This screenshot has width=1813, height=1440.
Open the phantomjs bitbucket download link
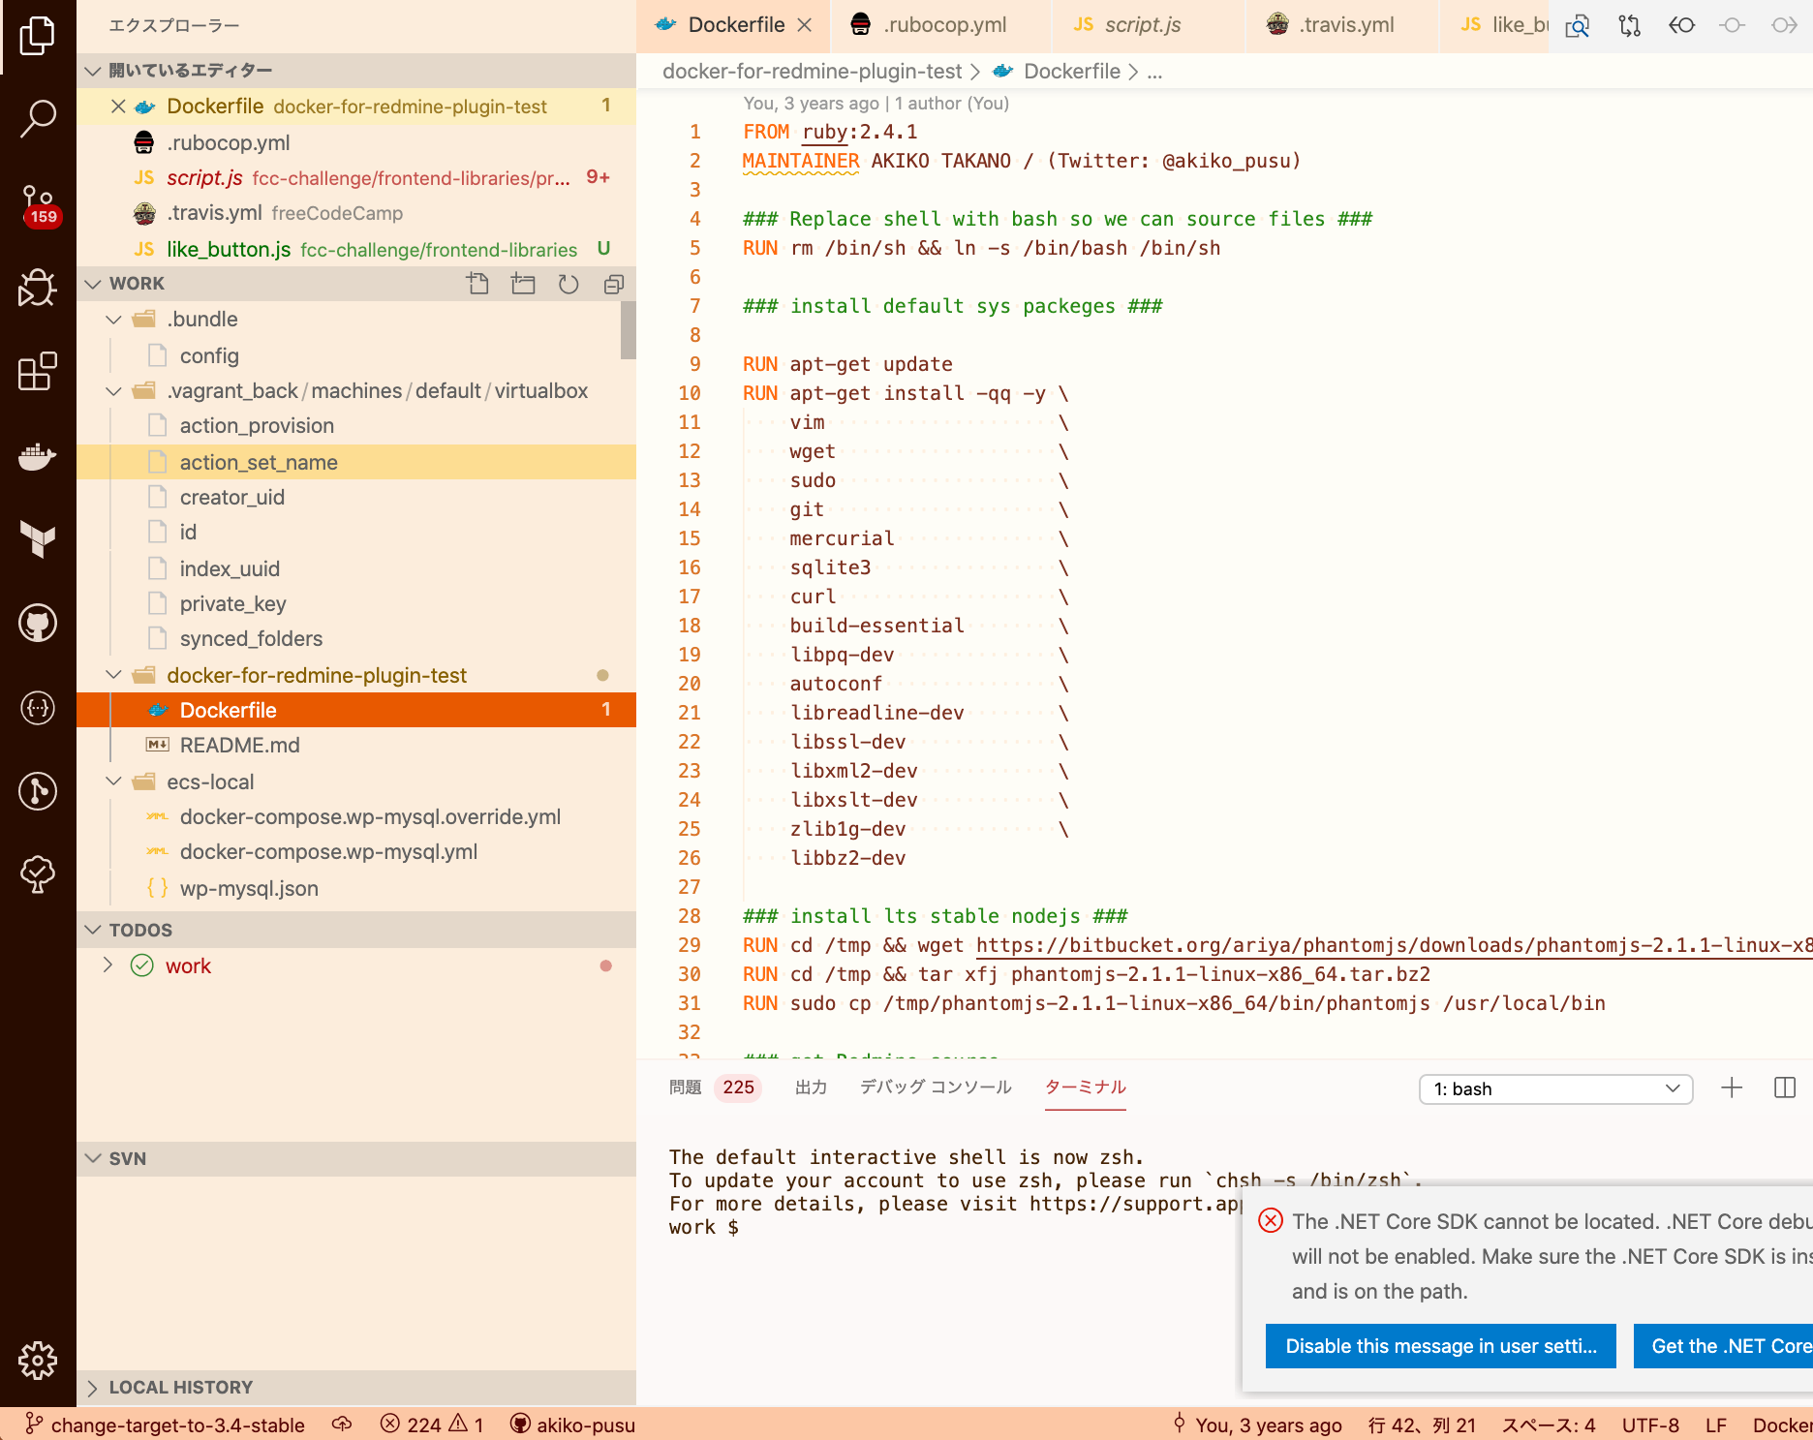click(1394, 945)
